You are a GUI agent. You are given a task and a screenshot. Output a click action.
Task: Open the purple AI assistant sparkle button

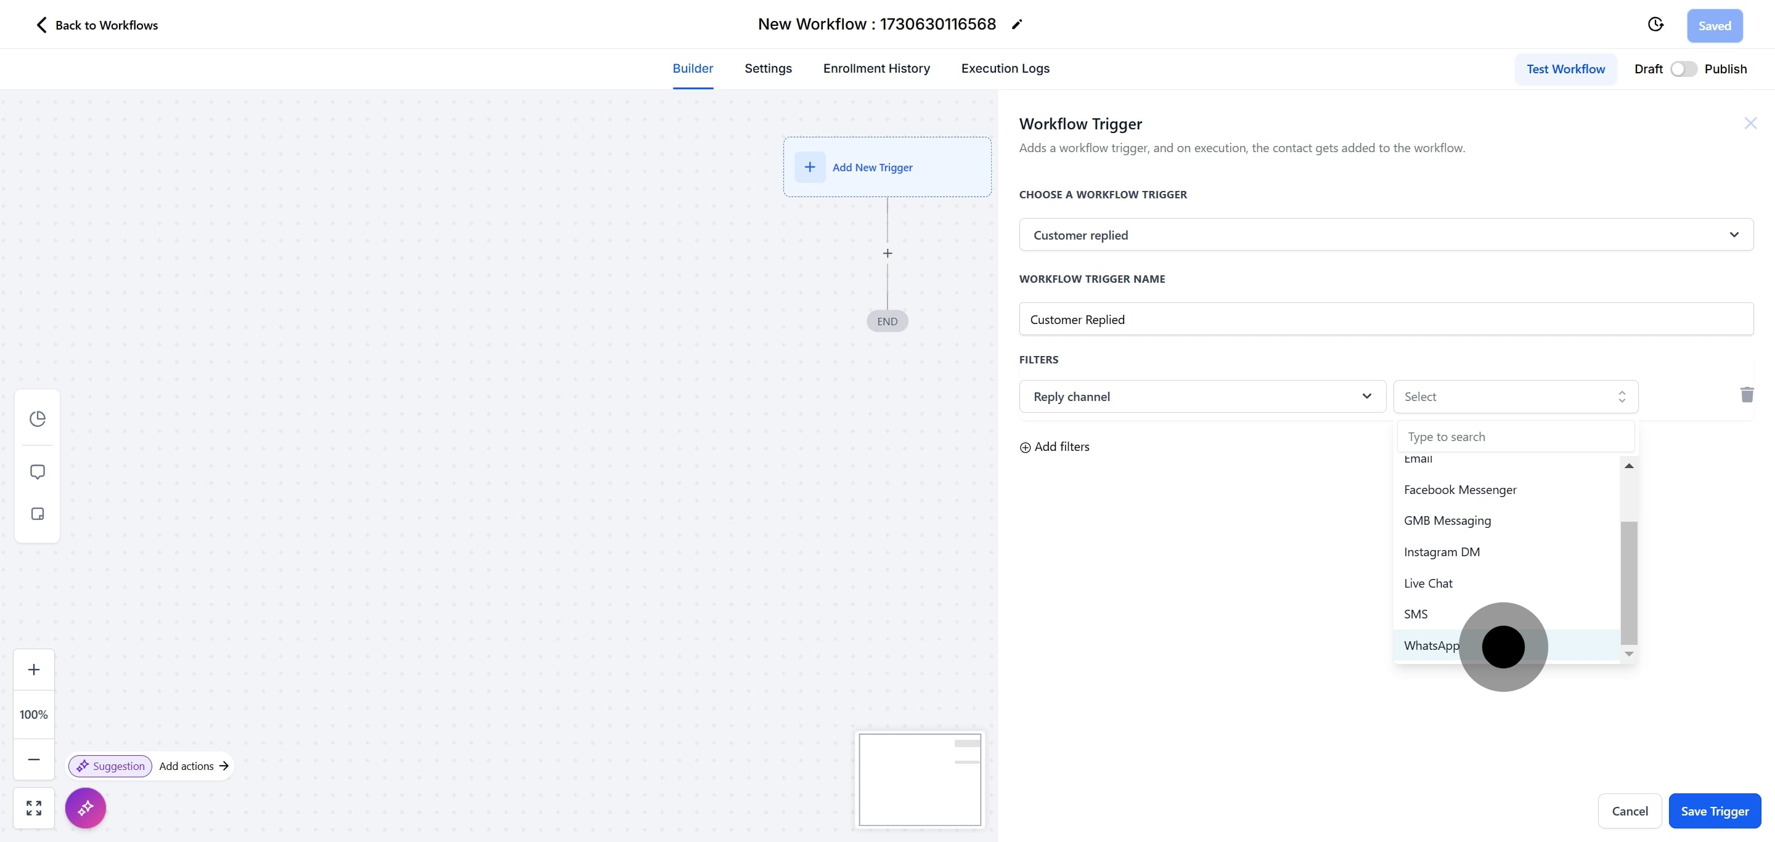tap(86, 808)
